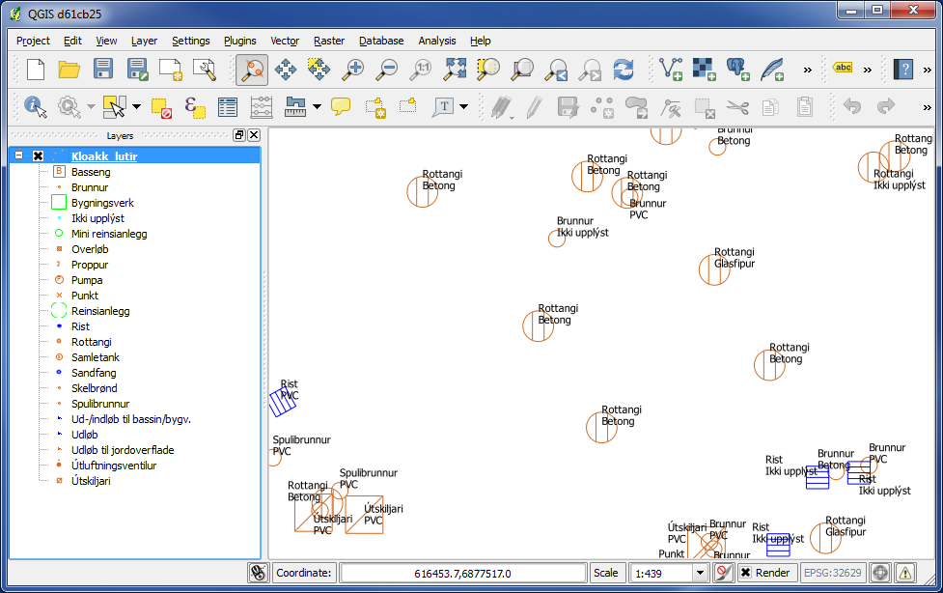Viewport: 943px width, 593px height.
Task: Close the Layers panel
Action: (x=254, y=135)
